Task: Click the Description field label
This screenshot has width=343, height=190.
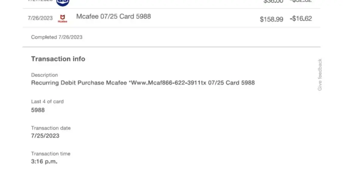Action: (x=44, y=75)
